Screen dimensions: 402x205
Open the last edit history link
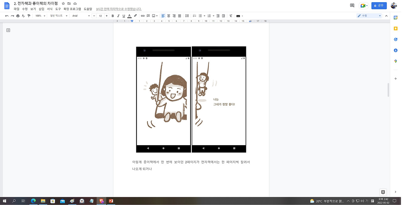[x=119, y=9]
